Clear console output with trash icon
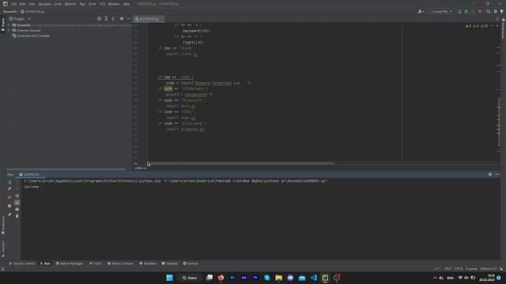506x284 pixels. 17,216
